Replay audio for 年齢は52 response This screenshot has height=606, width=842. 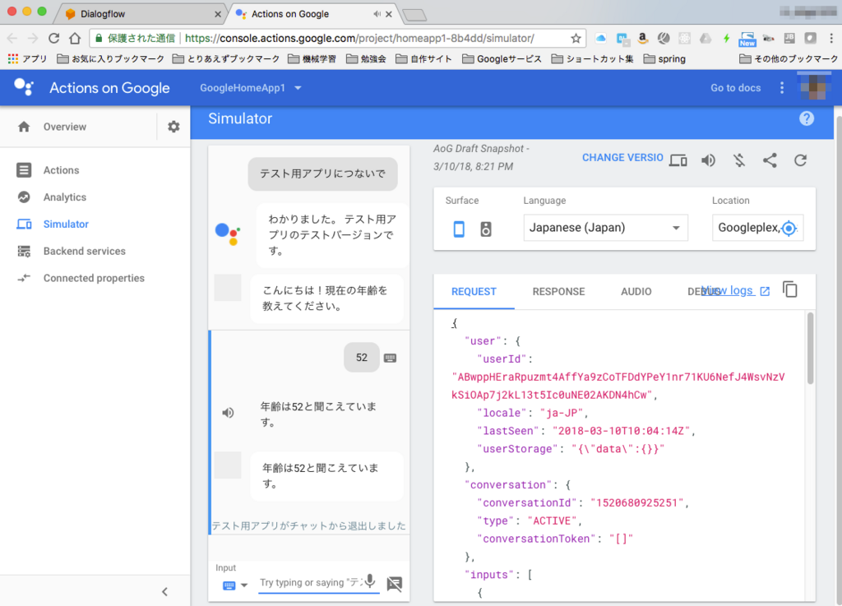pyautogui.click(x=228, y=412)
